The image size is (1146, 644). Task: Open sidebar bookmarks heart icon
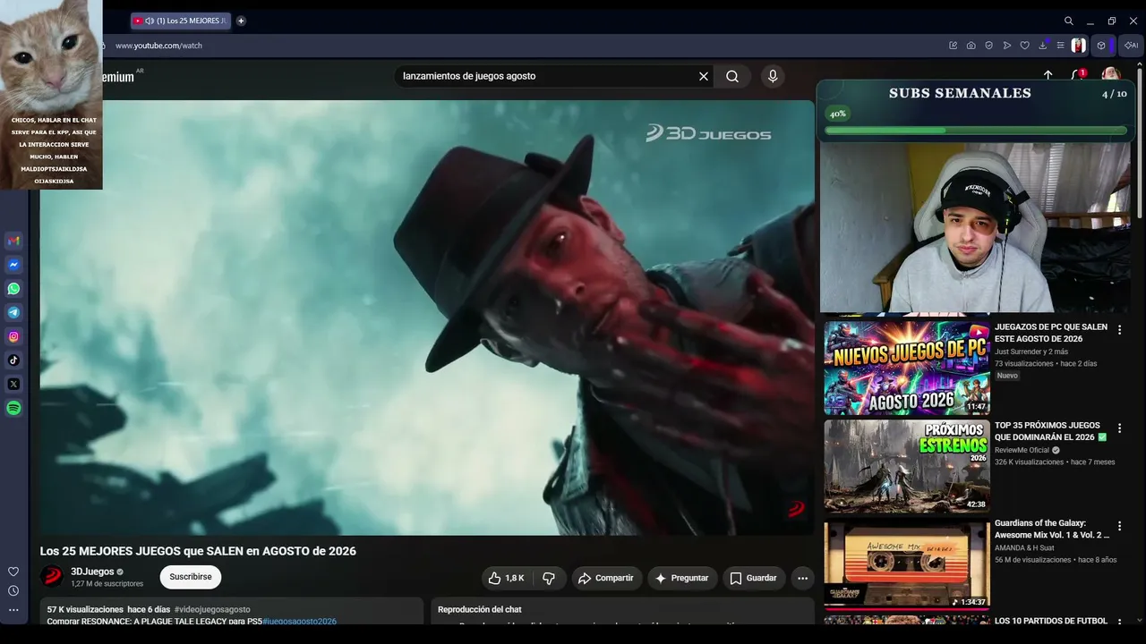coord(13,572)
